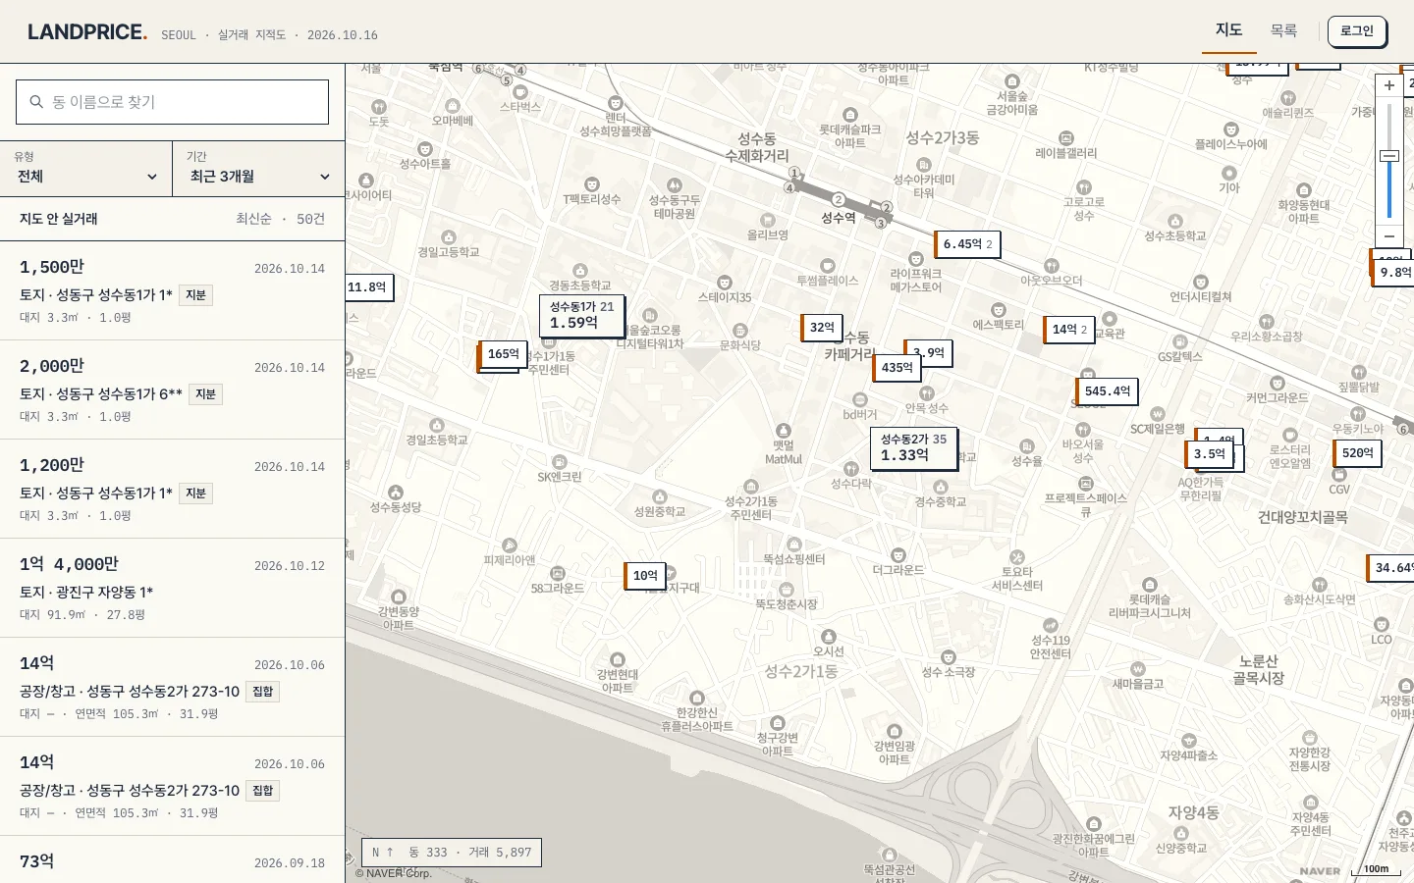Open the 유형 전체 dropdown
Screen dimensions: 1414x883
[x=86, y=169]
